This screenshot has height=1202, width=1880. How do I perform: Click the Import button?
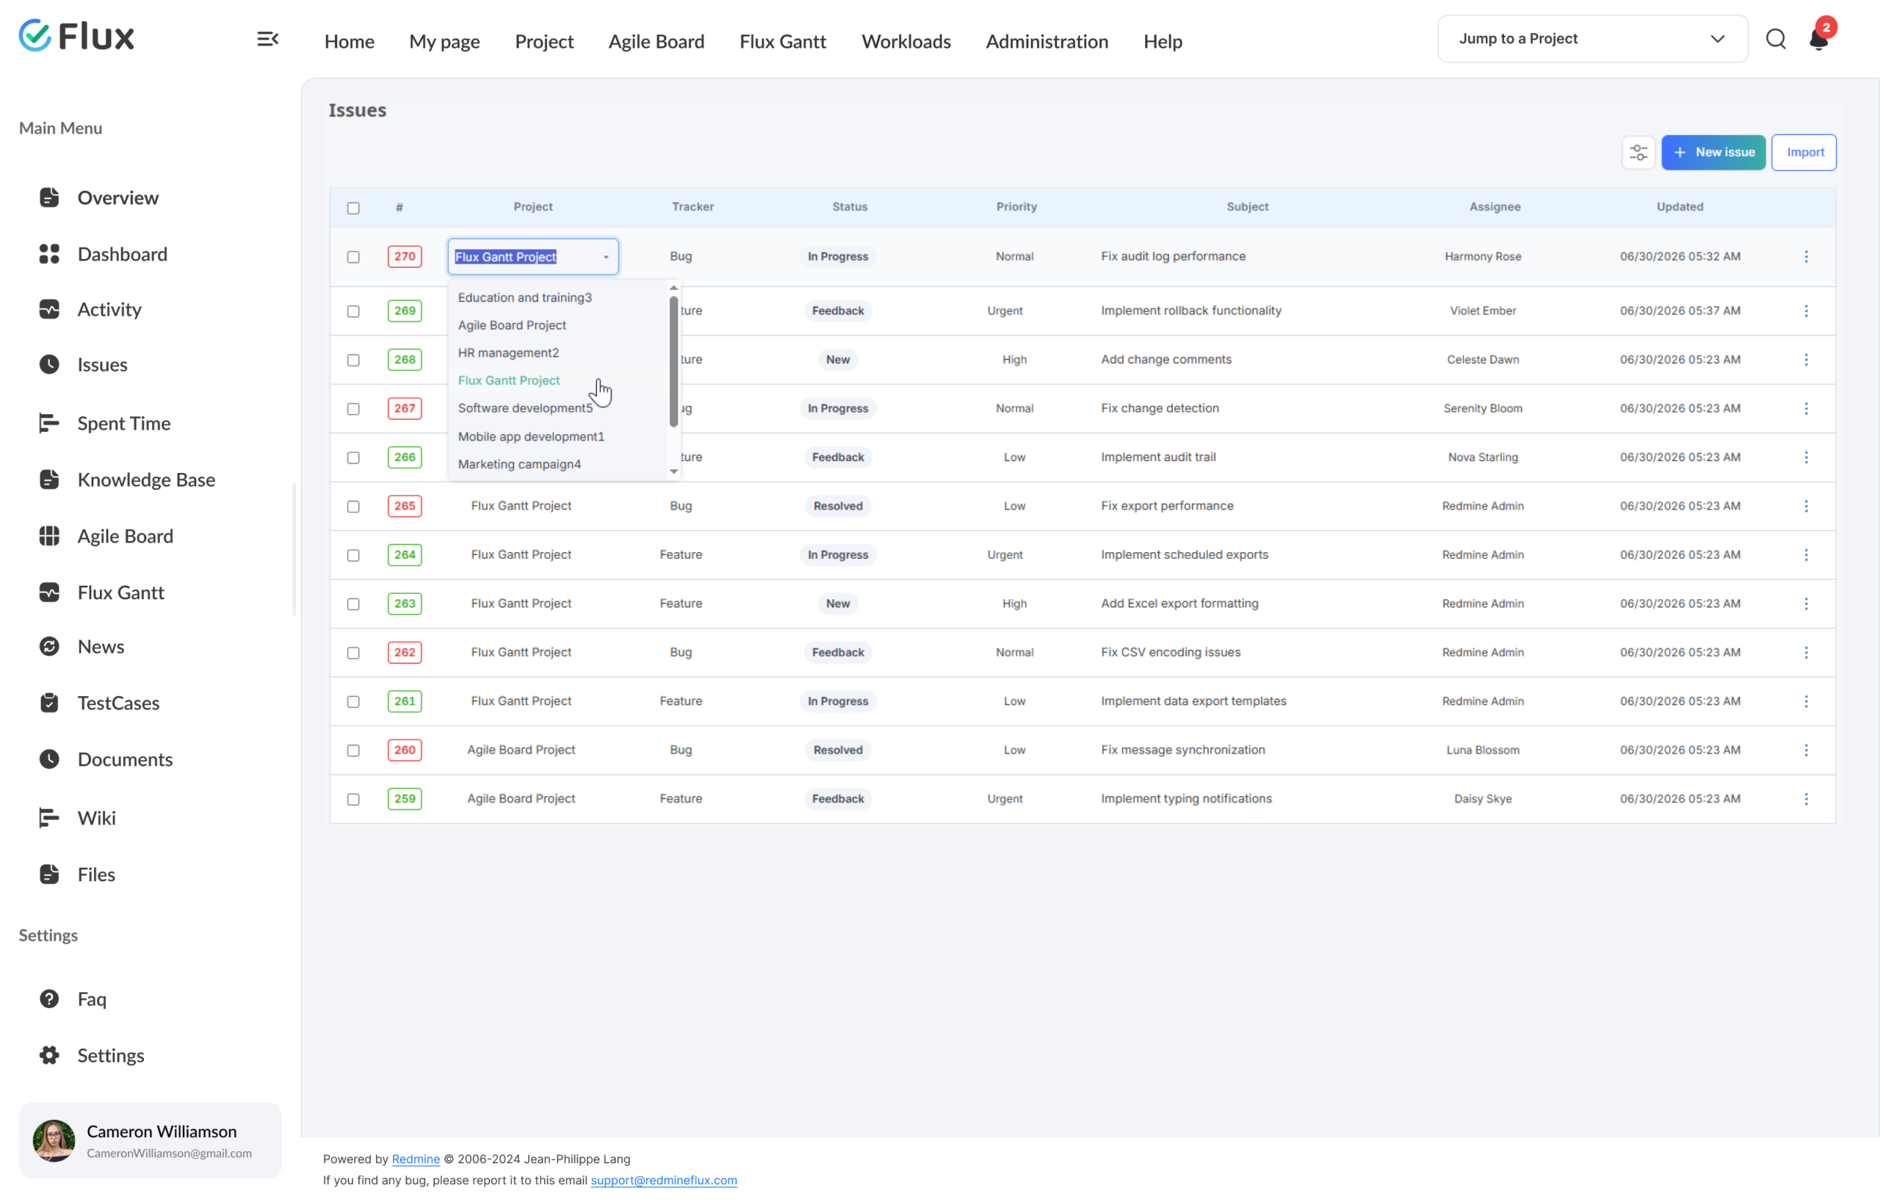(1804, 152)
